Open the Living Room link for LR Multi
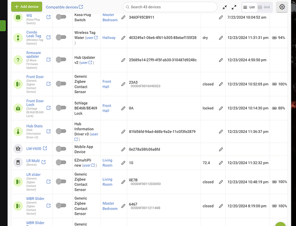 tap(107, 163)
